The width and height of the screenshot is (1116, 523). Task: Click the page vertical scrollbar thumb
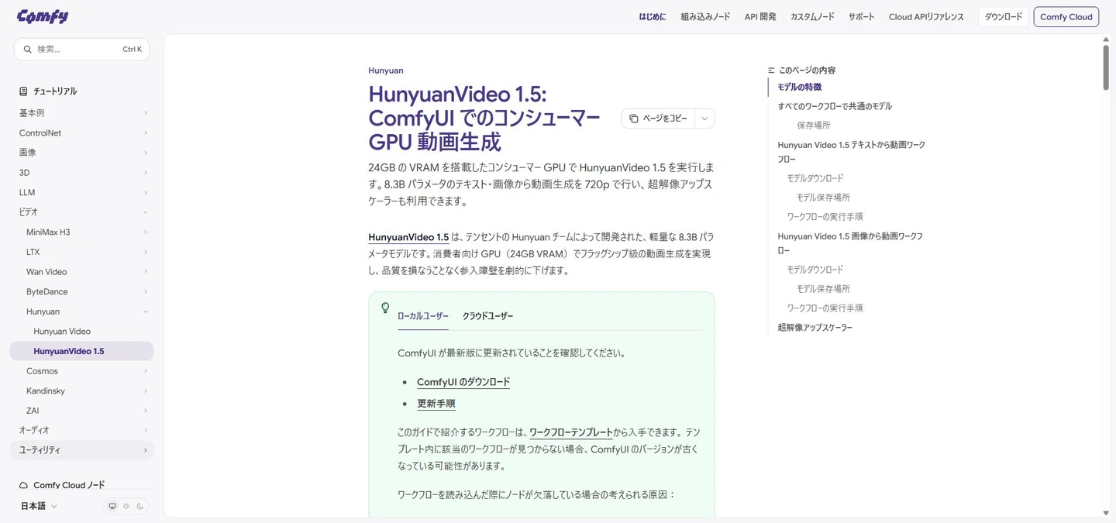tap(1106, 67)
